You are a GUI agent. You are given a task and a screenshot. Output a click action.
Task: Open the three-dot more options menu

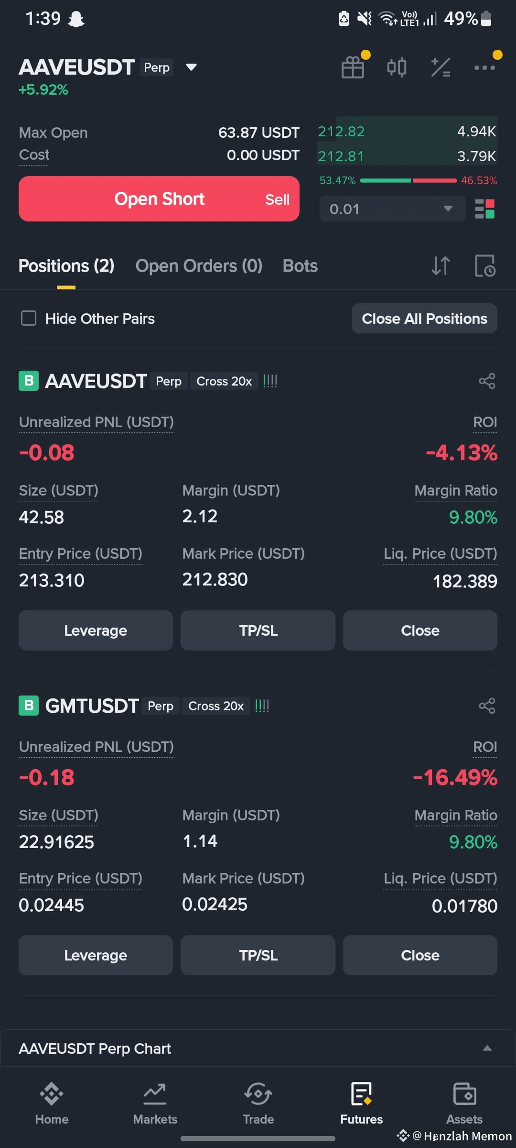click(x=484, y=67)
